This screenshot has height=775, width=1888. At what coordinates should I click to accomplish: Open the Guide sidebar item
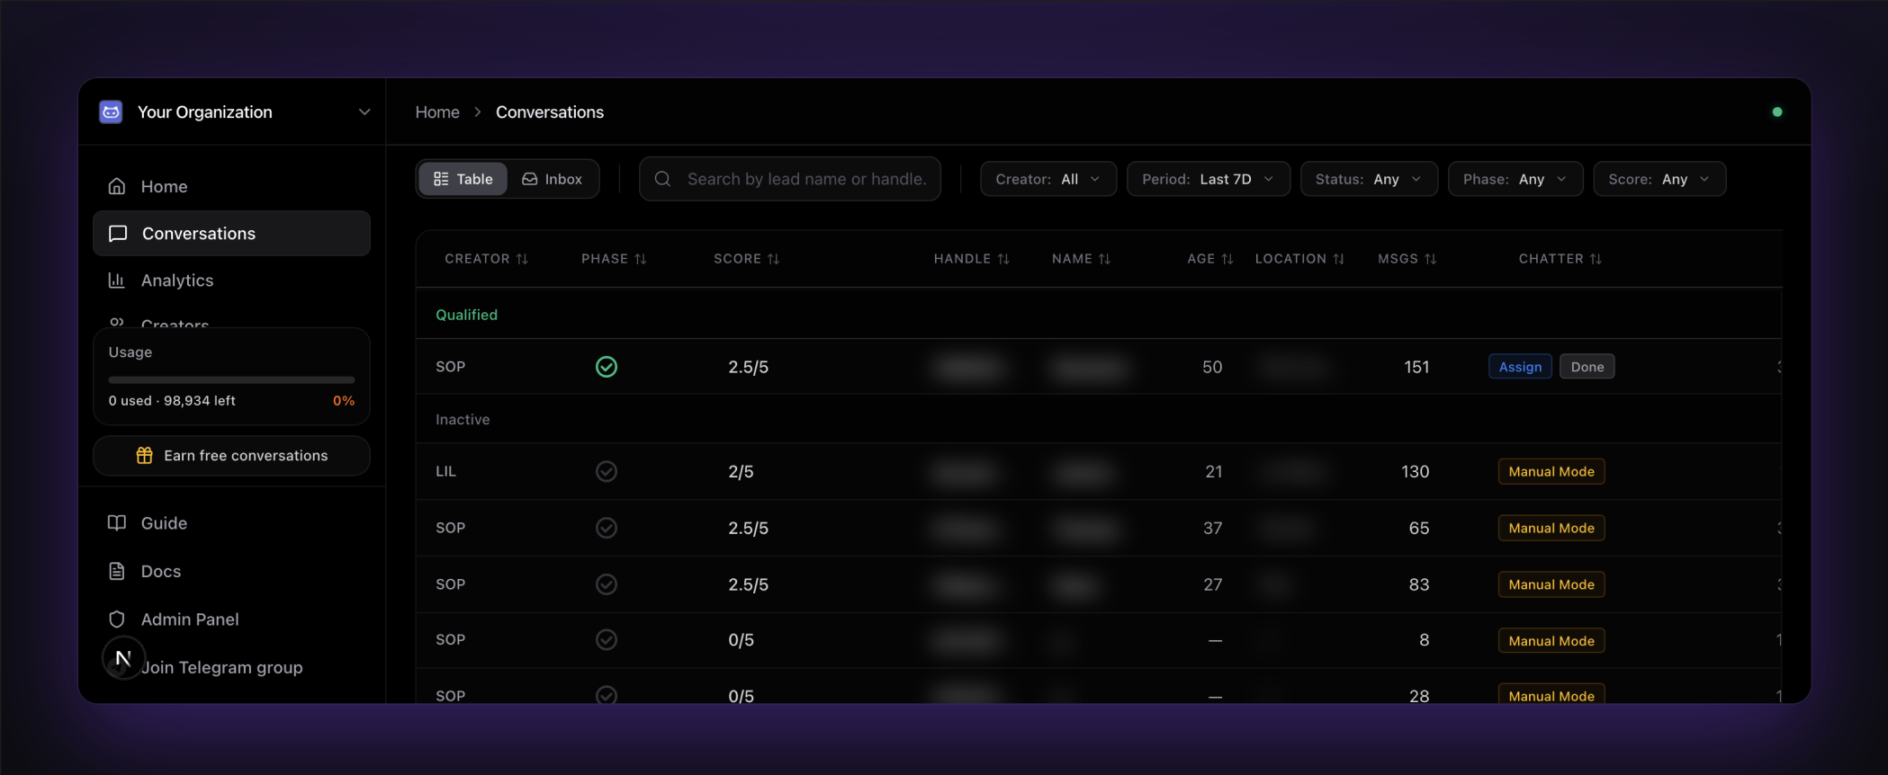pyautogui.click(x=231, y=523)
